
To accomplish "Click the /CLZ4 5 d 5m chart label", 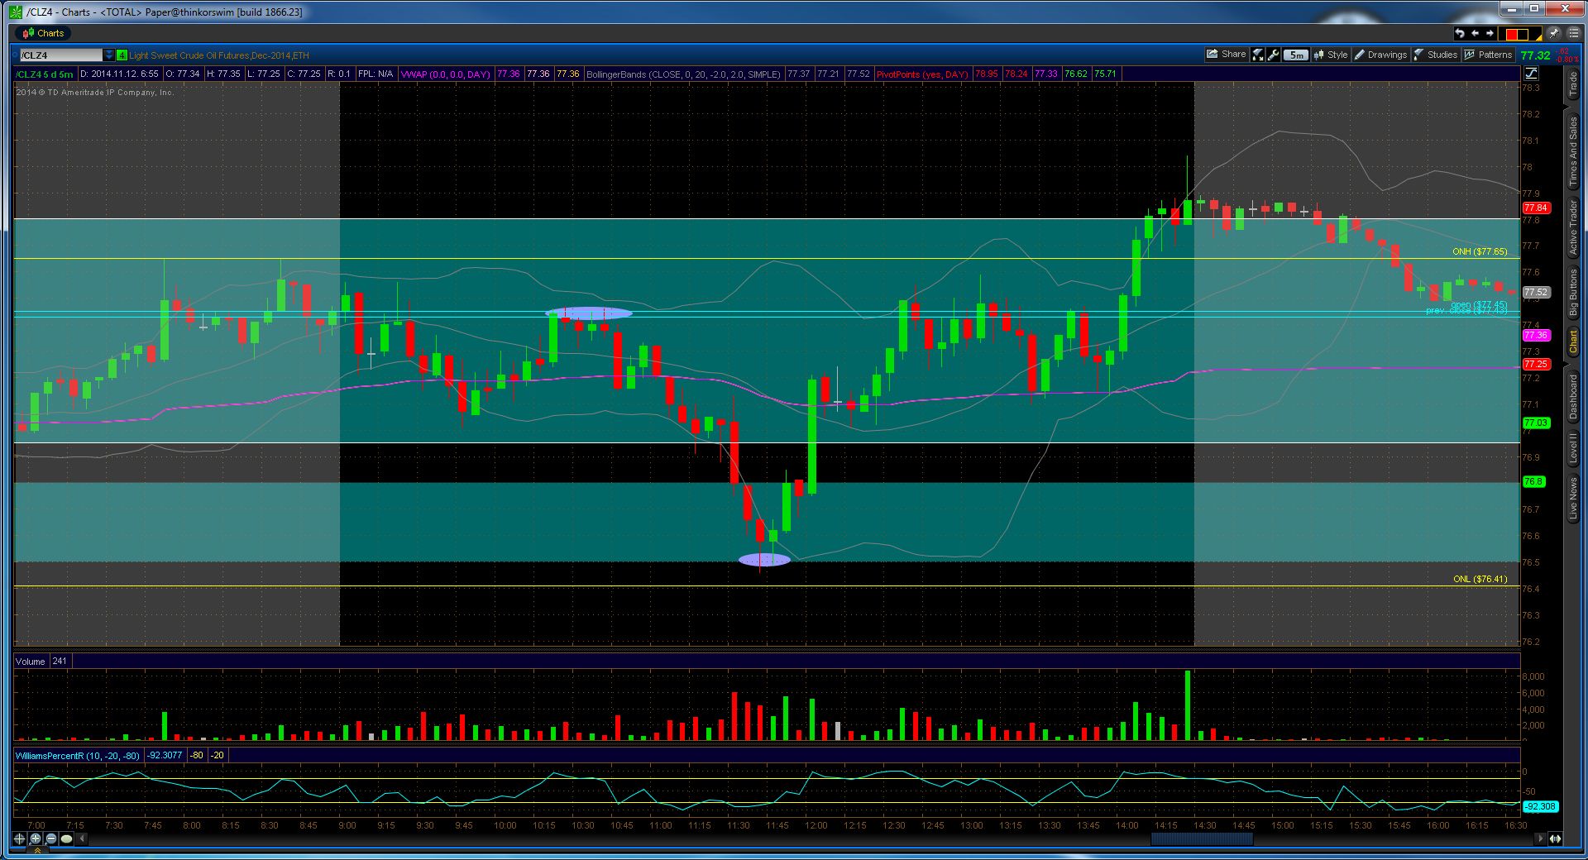I will coord(44,74).
